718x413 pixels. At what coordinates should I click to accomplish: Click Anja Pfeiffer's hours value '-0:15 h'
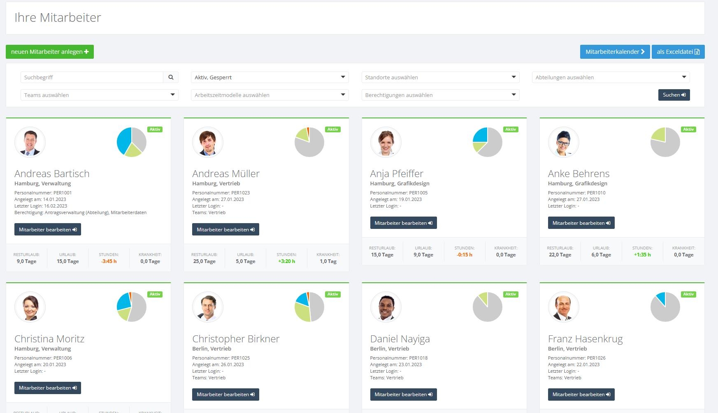[465, 255]
